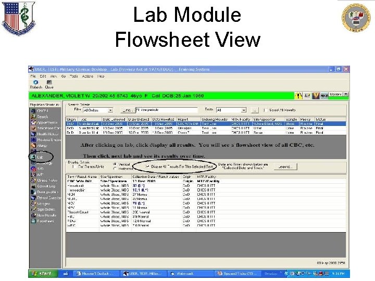Click the Platelet Count result row
The width and height of the screenshot is (375, 281).
[x=206, y=212]
